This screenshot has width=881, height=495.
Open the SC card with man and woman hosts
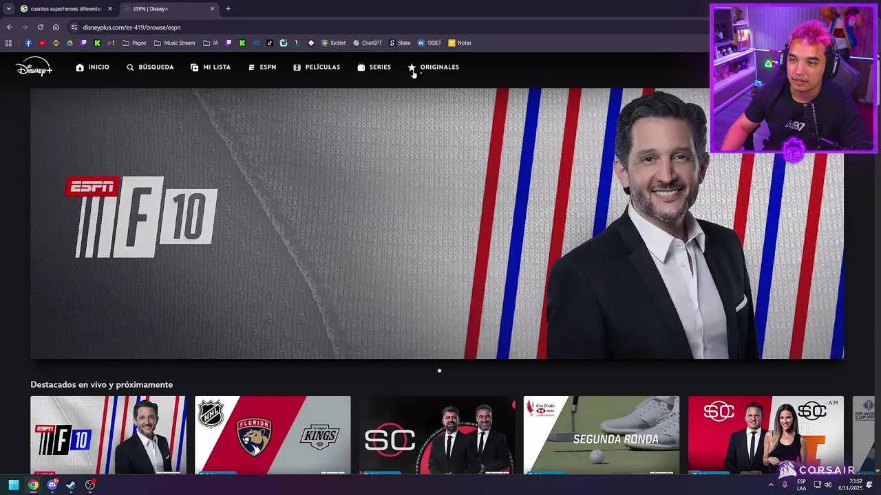(x=766, y=434)
